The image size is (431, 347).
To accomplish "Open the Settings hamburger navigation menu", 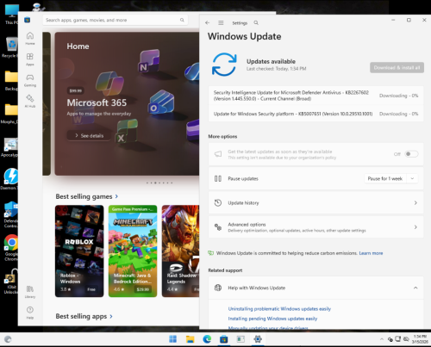I will (x=221, y=22).
